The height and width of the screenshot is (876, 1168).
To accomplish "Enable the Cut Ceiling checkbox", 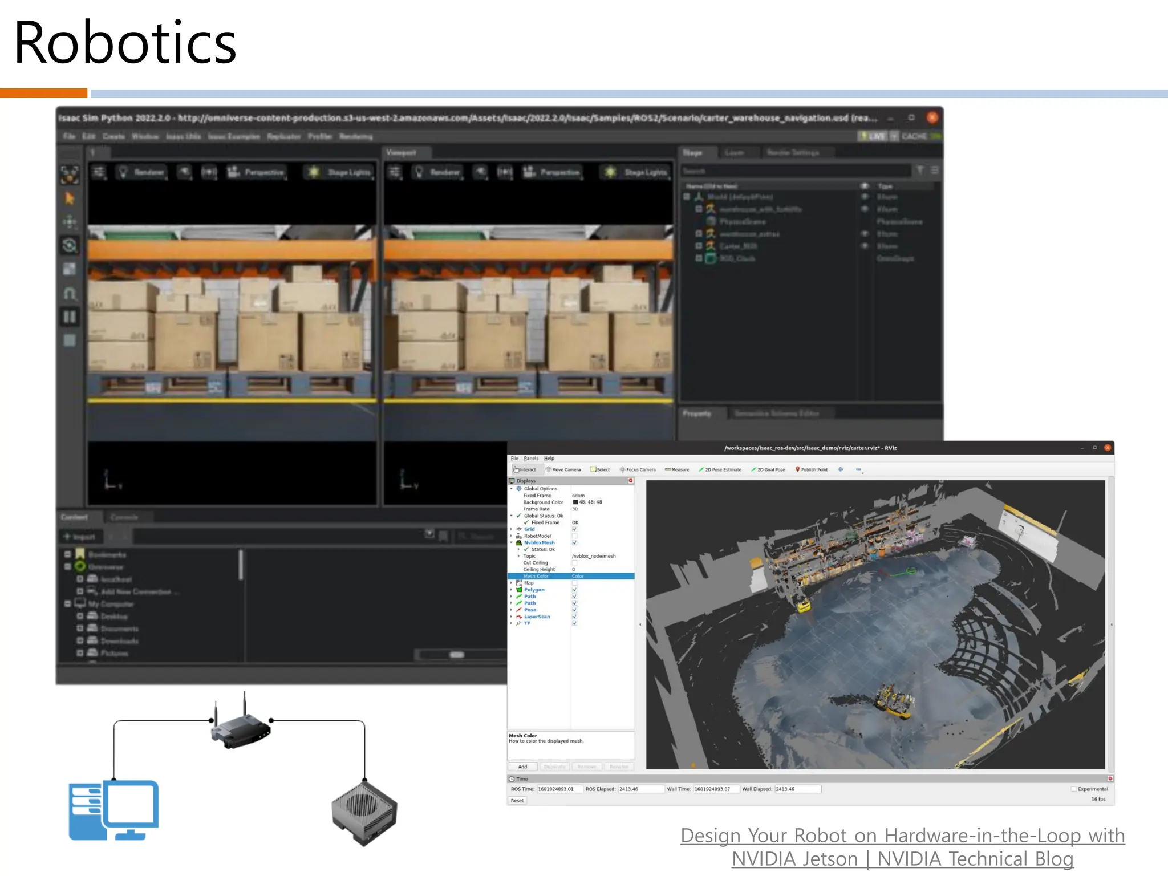I will [574, 563].
